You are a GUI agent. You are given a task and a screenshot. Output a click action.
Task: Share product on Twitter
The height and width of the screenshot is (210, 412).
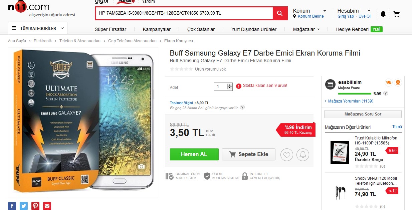pos(24,206)
